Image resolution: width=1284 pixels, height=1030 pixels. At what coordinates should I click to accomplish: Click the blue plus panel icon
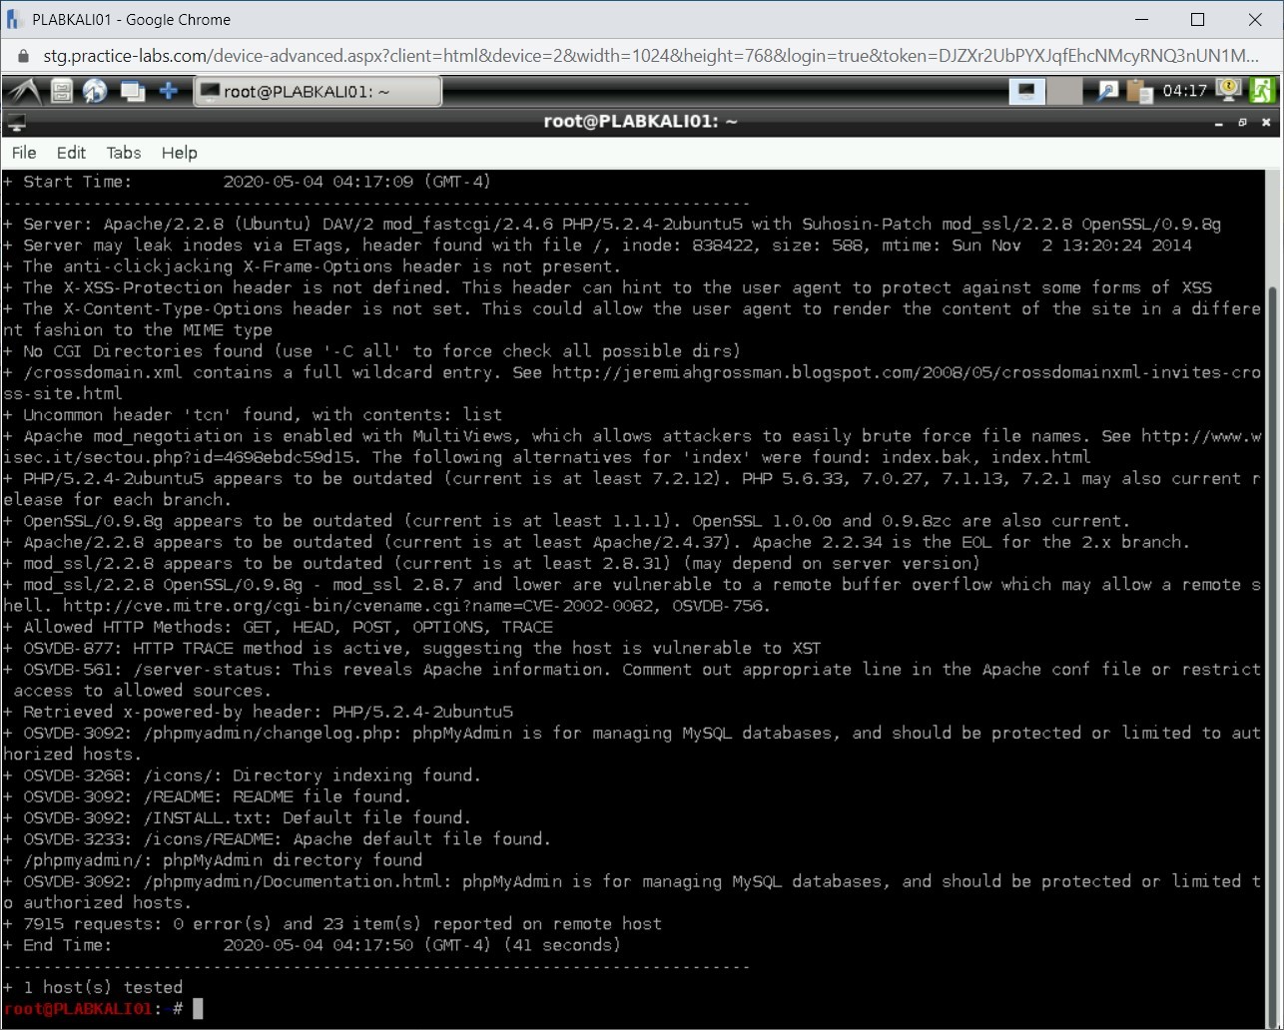pyautogui.click(x=169, y=91)
